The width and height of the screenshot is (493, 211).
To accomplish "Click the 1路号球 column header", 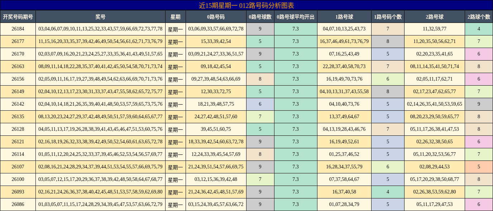I will point(344,17).
